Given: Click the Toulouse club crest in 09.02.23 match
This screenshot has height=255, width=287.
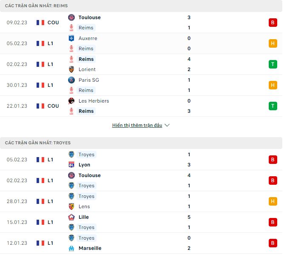Looking at the screenshot, I should pyautogui.click(x=71, y=17).
